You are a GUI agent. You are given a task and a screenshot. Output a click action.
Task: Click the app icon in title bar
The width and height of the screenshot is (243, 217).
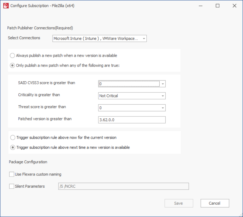[x=6, y=6]
